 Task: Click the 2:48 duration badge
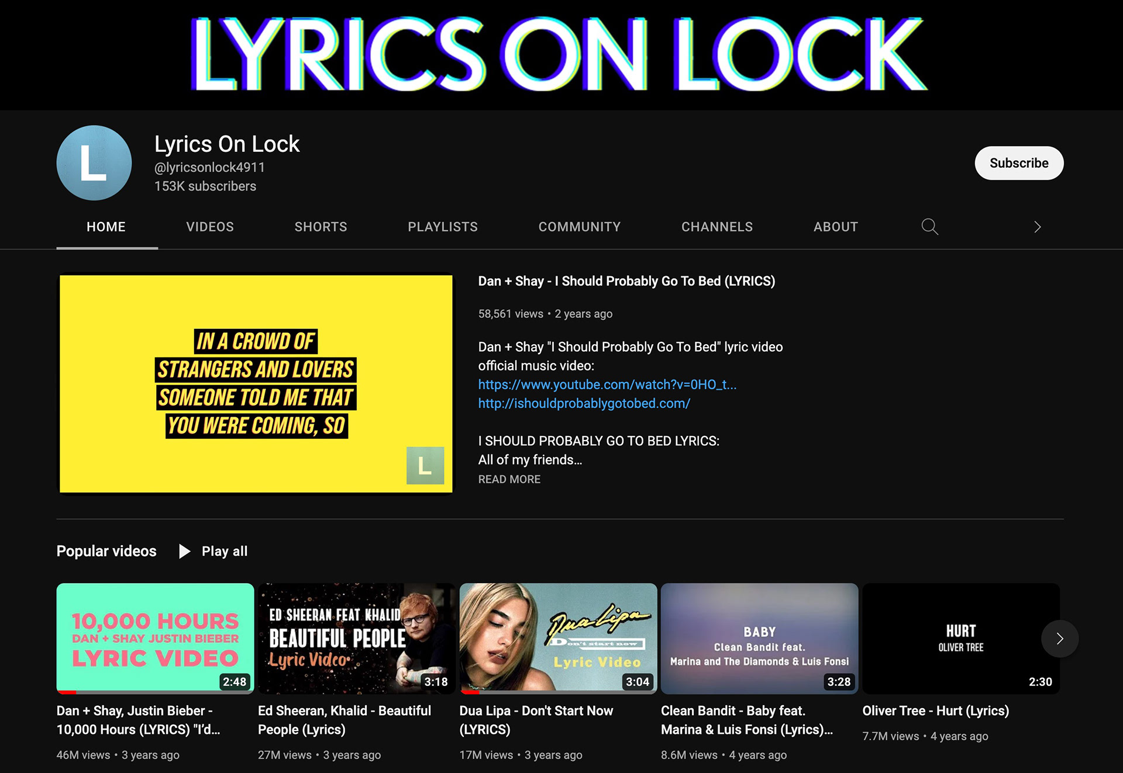(x=235, y=682)
